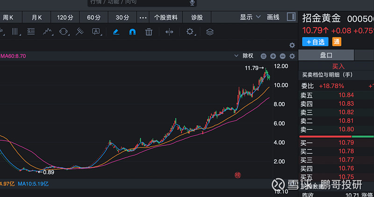Screen dimensions: 374x197
Task: Toggle the side panel layout icon
Action: click(291, 17)
